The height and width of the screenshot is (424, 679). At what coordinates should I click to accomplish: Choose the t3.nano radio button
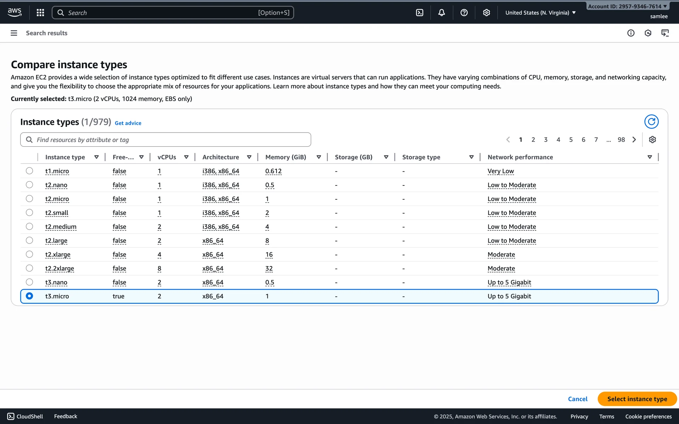29,282
